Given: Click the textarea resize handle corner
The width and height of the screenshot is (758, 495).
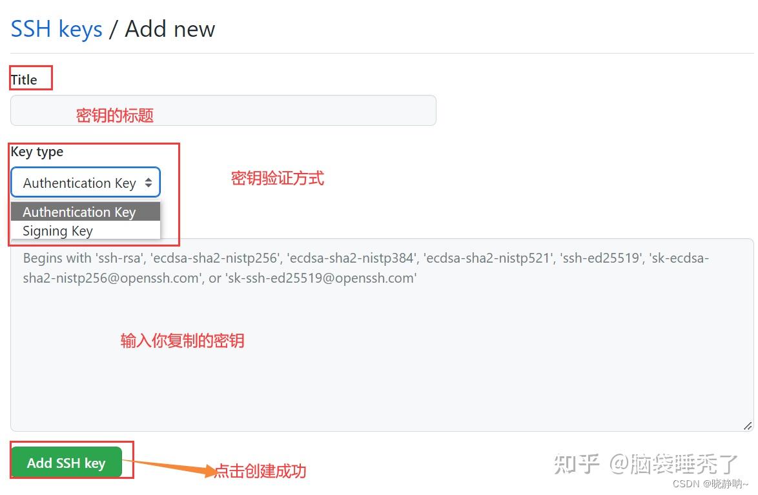Looking at the screenshot, I should [x=748, y=426].
